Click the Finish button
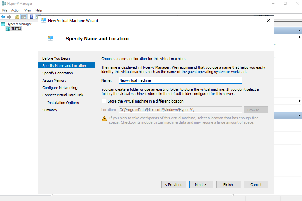The height and width of the screenshot is (201, 302). [x=228, y=185]
